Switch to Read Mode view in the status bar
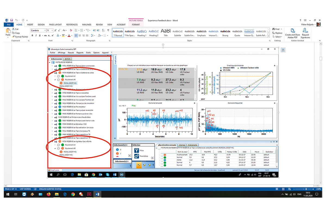Viewport: 326px width, 211px height. (x=277, y=189)
